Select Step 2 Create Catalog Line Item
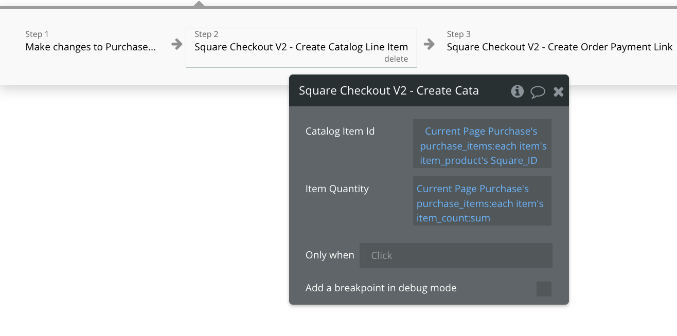Image resolution: width=677 pixels, height=336 pixels. (301, 47)
